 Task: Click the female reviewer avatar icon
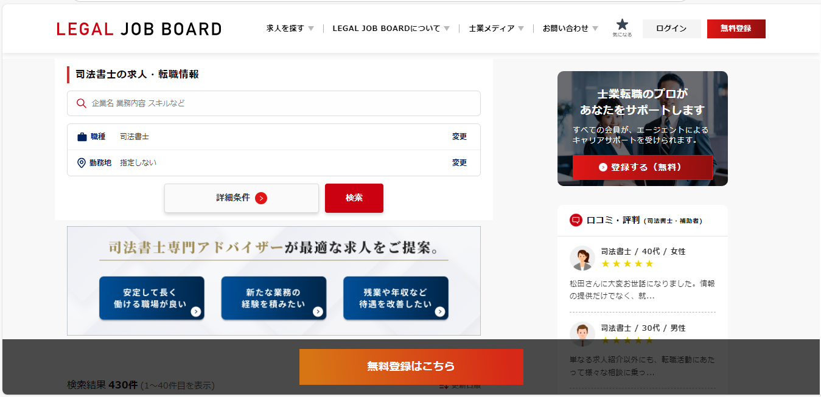pos(582,258)
